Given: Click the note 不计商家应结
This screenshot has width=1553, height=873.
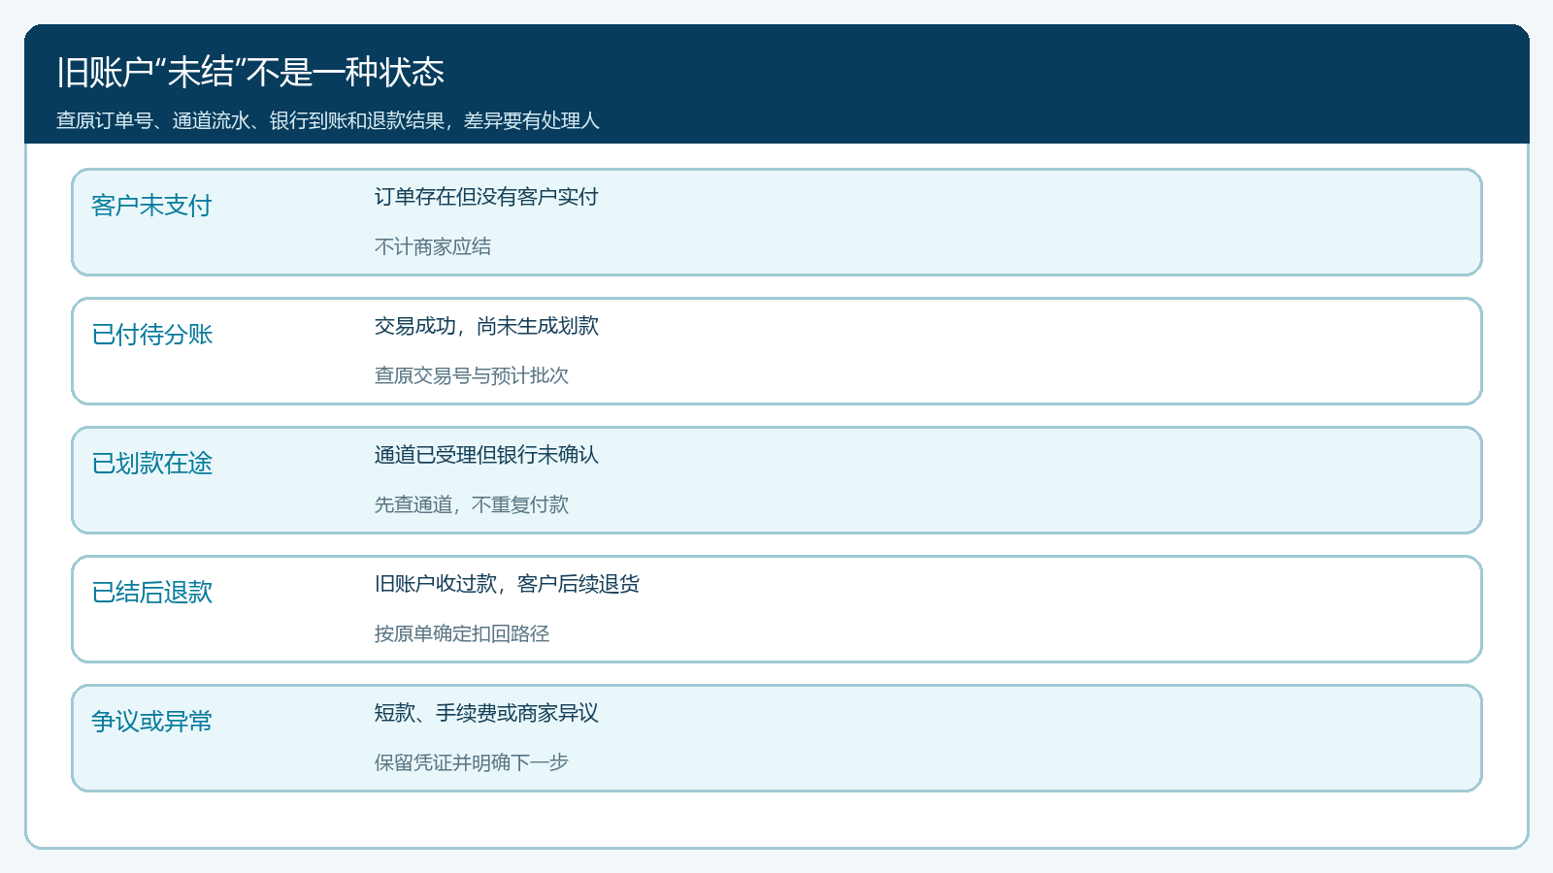Looking at the screenshot, I should (433, 246).
